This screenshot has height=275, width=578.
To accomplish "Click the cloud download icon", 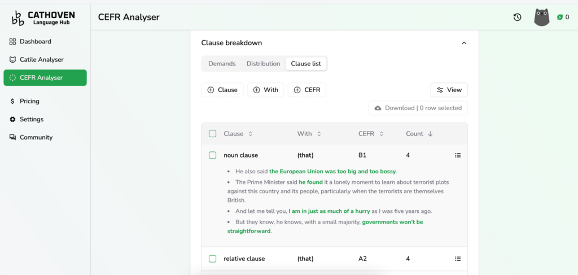I will click(x=378, y=108).
